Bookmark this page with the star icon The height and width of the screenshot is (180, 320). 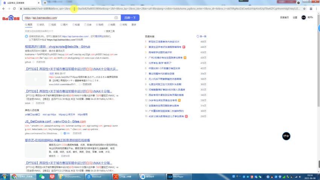pos(304,9)
